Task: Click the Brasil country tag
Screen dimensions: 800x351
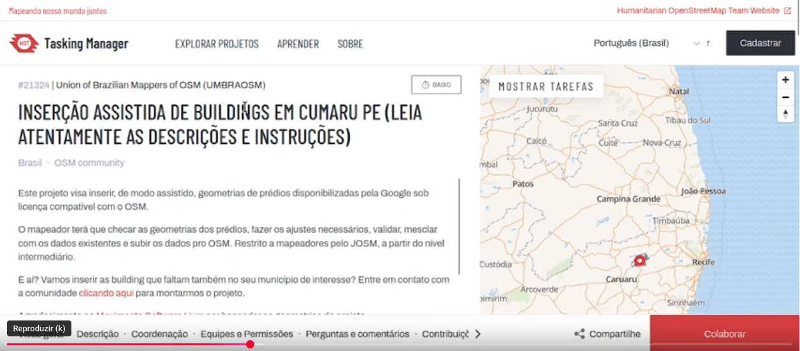Action: pyautogui.click(x=30, y=163)
